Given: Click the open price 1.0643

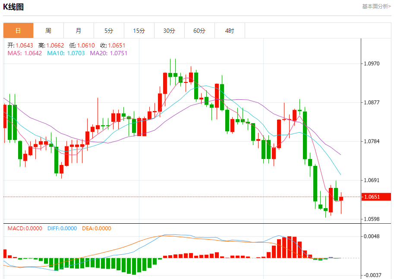Looking at the screenshot, I should pyautogui.click(x=24, y=45).
